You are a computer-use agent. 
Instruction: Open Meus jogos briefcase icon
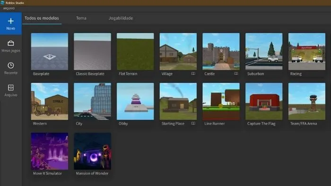(11, 43)
